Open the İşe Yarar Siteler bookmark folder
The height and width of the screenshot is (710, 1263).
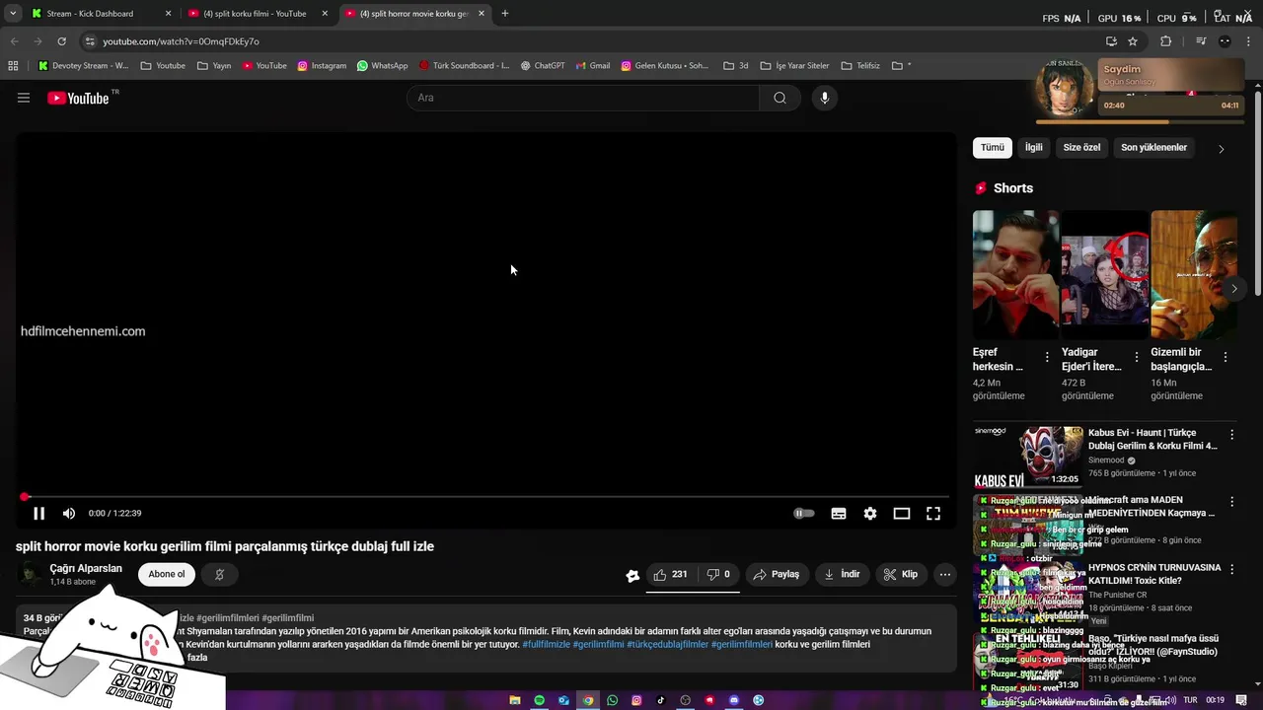[x=794, y=66]
